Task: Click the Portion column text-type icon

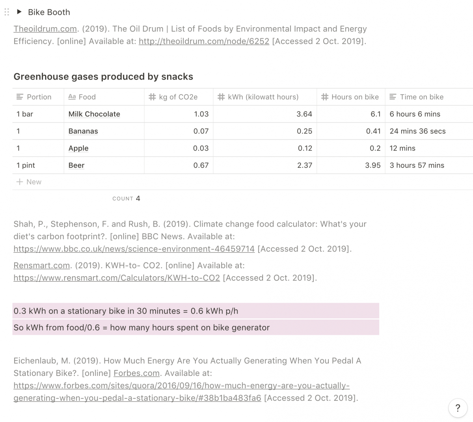Action: (20, 97)
